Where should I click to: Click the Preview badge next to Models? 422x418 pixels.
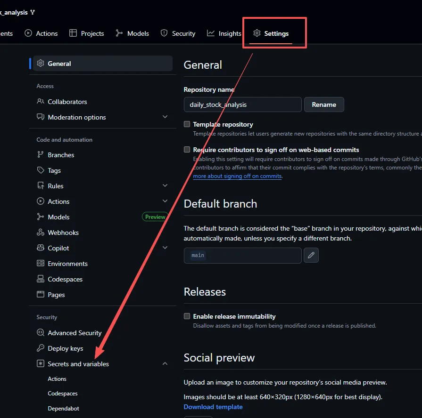click(x=155, y=217)
